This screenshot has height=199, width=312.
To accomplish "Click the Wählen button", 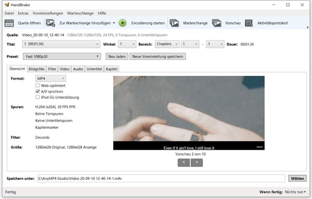I will tap(297, 178).
